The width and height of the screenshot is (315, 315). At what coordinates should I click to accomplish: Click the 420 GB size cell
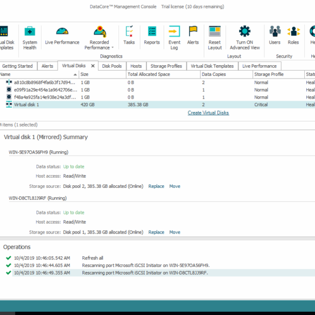tap(88, 104)
